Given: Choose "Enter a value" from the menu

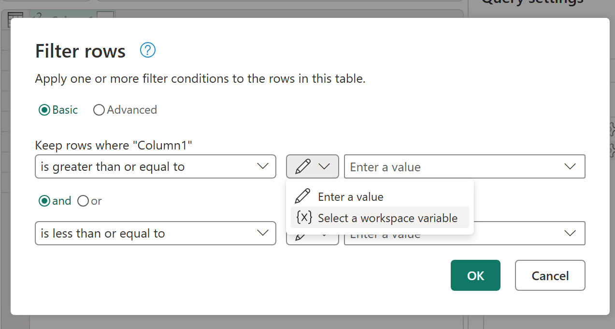Looking at the screenshot, I should [350, 196].
